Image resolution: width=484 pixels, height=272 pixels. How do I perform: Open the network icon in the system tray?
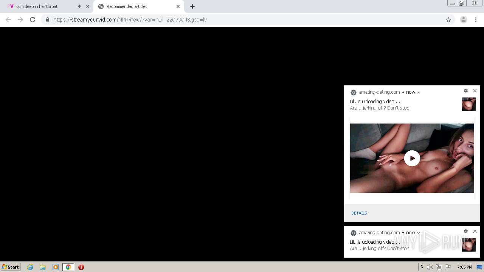(439, 267)
